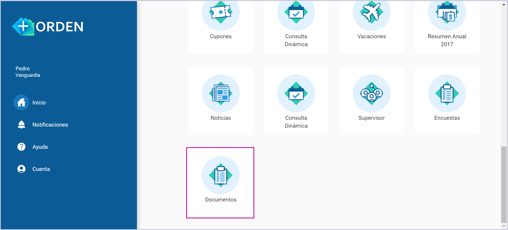Open Vacaciones via the airplane icon
This screenshot has height=230, width=508.
371,12
